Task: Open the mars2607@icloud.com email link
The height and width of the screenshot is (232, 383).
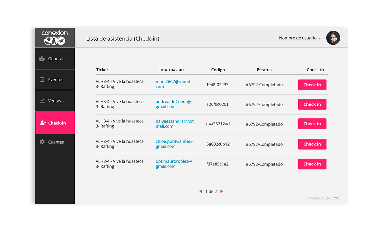Action: [173, 84]
